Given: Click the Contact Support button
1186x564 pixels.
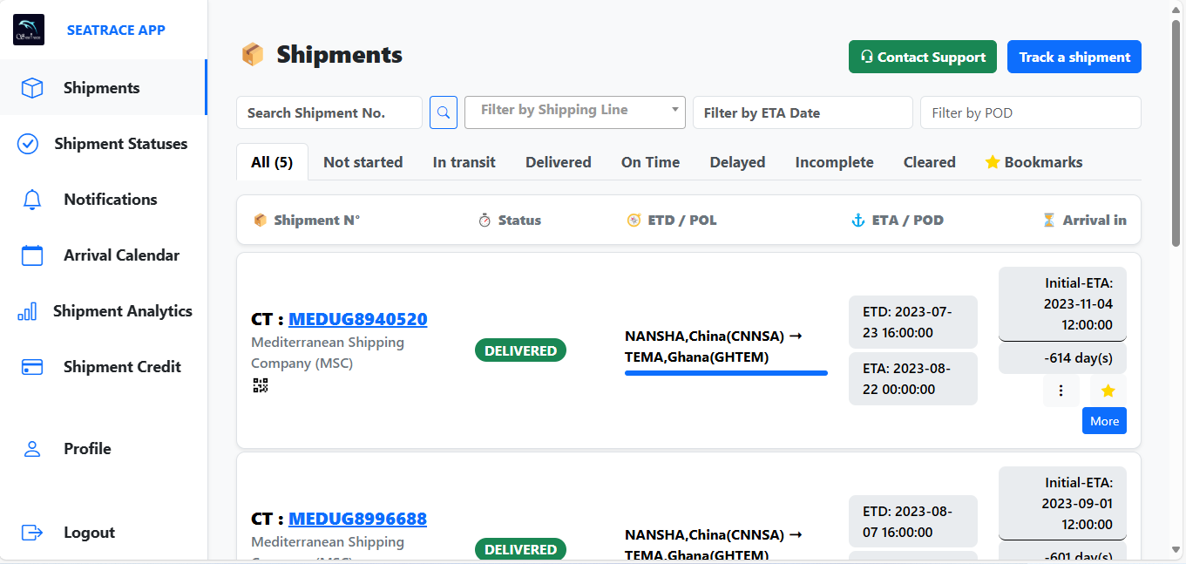Looking at the screenshot, I should (923, 57).
